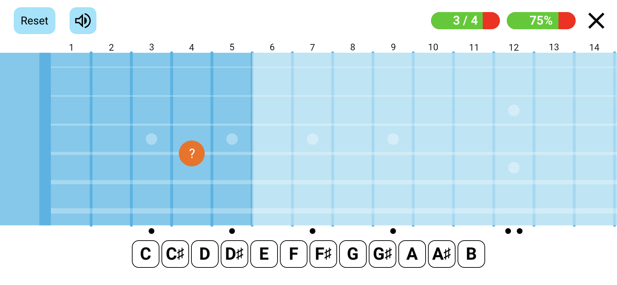Select the F♯ note answer
Screen dimensions: 617x285
click(323, 254)
